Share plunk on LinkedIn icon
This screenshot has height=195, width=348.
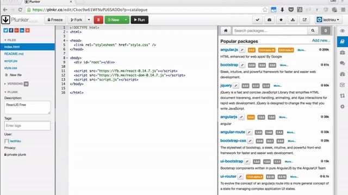(22, 30)
